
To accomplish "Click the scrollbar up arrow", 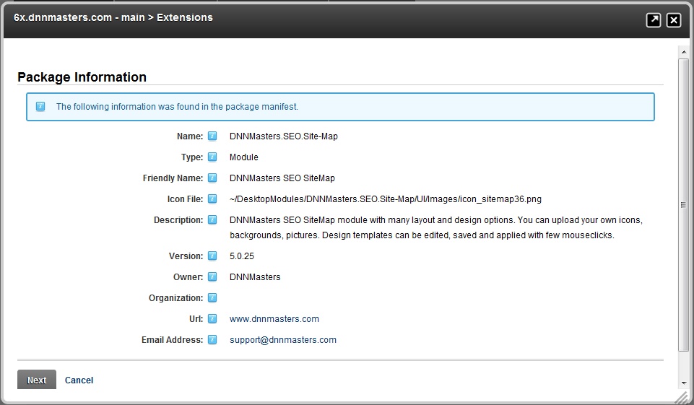I will pyautogui.click(x=684, y=52).
